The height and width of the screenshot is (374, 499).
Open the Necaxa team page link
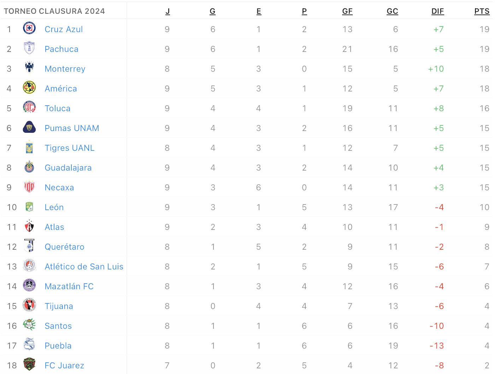[59, 188]
